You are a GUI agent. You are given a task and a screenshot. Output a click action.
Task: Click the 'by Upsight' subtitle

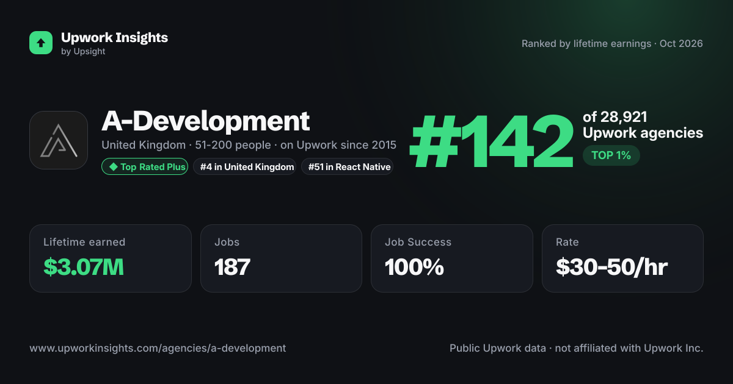click(x=83, y=52)
